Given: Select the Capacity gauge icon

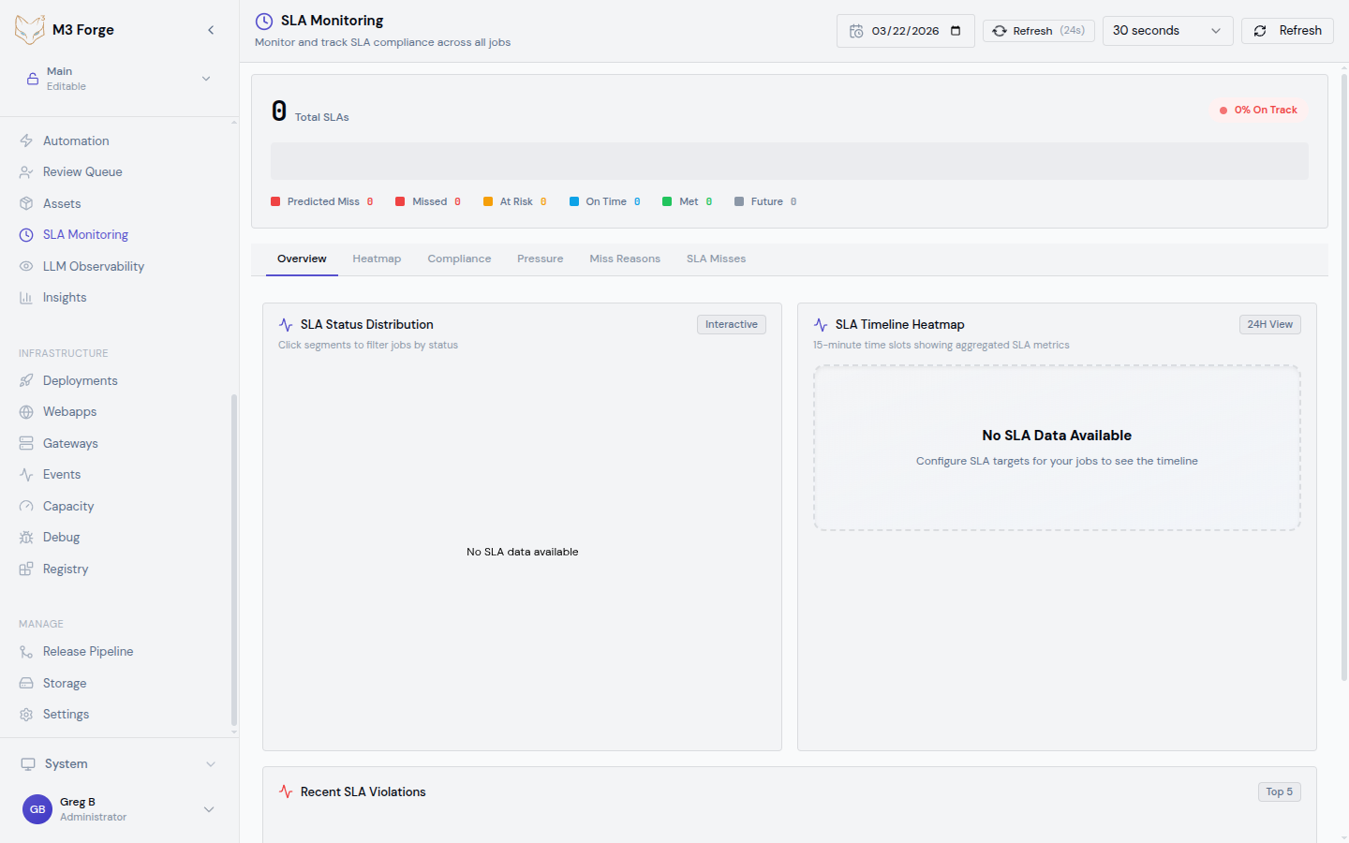Looking at the screenshot, I should click(x=25, y=506).
